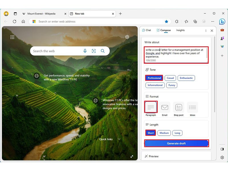Open a new tab with plus button
The height and width of the screenshot is (171, 228).
(120, 14)
